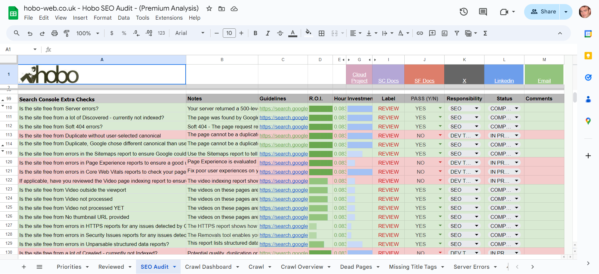This screenshot has width=599, height=274.
Task: Open Arial font dropdown
Action: [190, 33]
